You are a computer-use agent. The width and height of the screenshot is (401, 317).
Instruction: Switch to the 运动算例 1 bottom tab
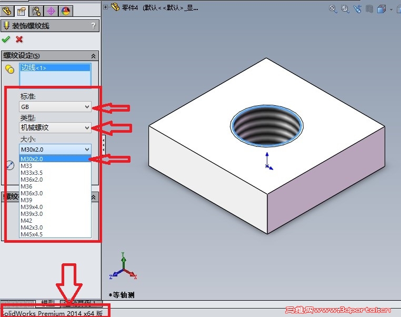82,303
